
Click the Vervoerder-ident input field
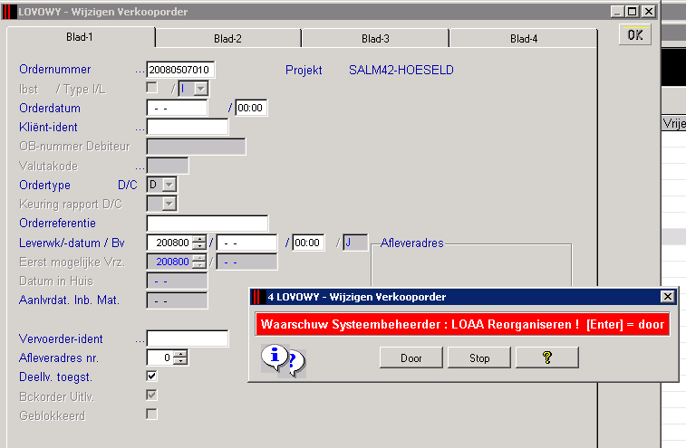[x=188, y=338]
